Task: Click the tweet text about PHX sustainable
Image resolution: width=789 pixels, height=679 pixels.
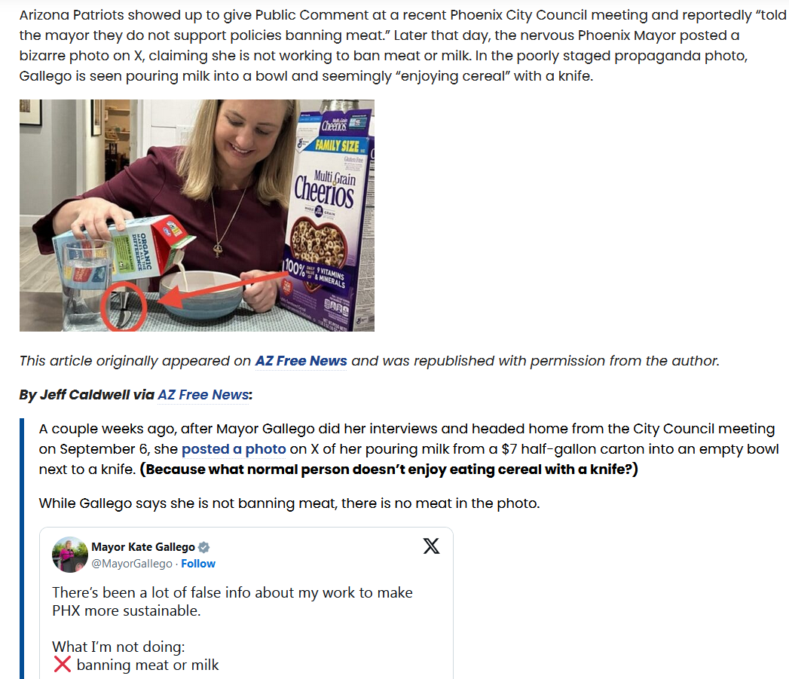Action: click(232, 601)
